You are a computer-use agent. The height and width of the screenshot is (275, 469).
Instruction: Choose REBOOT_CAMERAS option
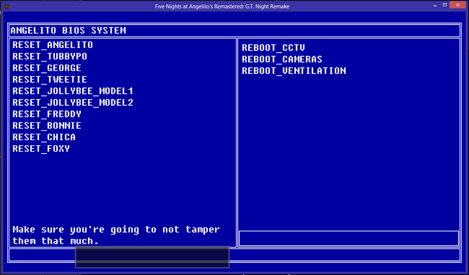282,59
